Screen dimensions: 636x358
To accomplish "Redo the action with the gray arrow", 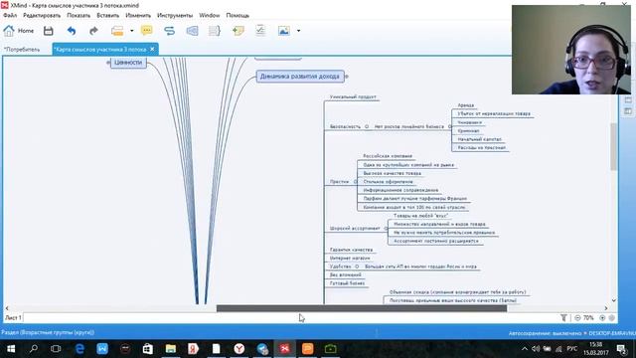I will click(x=93, y=31).
